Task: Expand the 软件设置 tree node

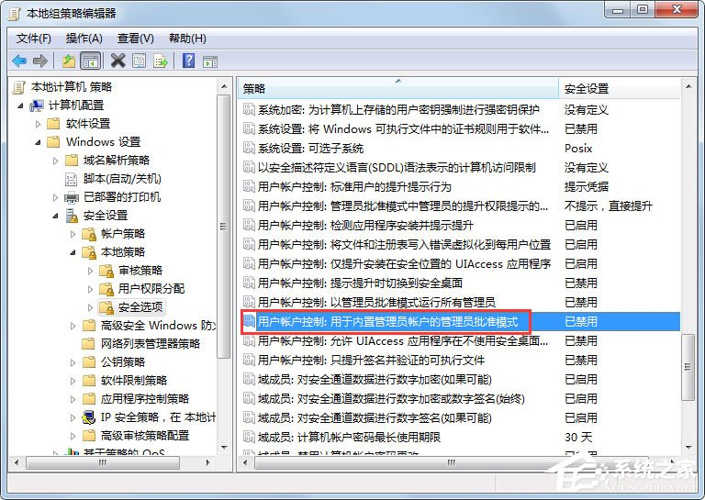Action: [39, 124]
